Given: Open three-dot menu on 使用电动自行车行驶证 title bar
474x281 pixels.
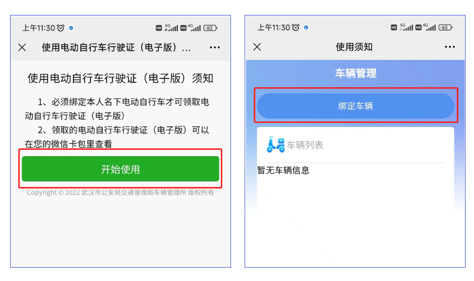Looking at the screenshot, I should coord(215,48).
